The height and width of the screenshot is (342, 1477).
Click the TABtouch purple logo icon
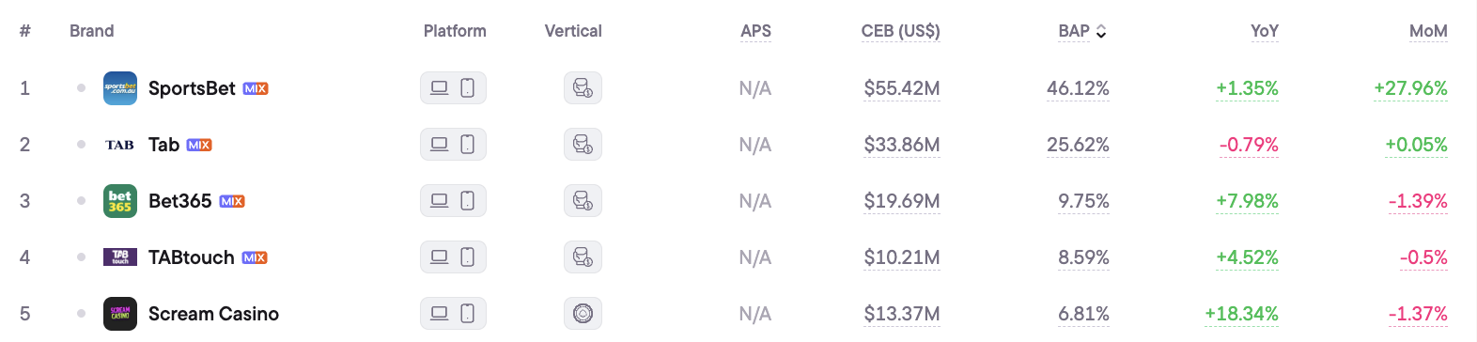[x=120, y=257]
